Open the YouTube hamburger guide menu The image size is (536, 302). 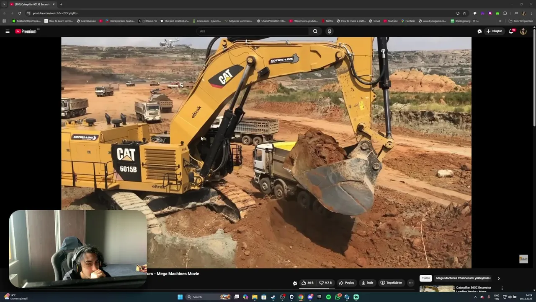coord(7,31)
